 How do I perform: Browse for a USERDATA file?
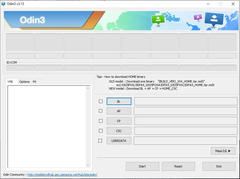coord(119,141)
